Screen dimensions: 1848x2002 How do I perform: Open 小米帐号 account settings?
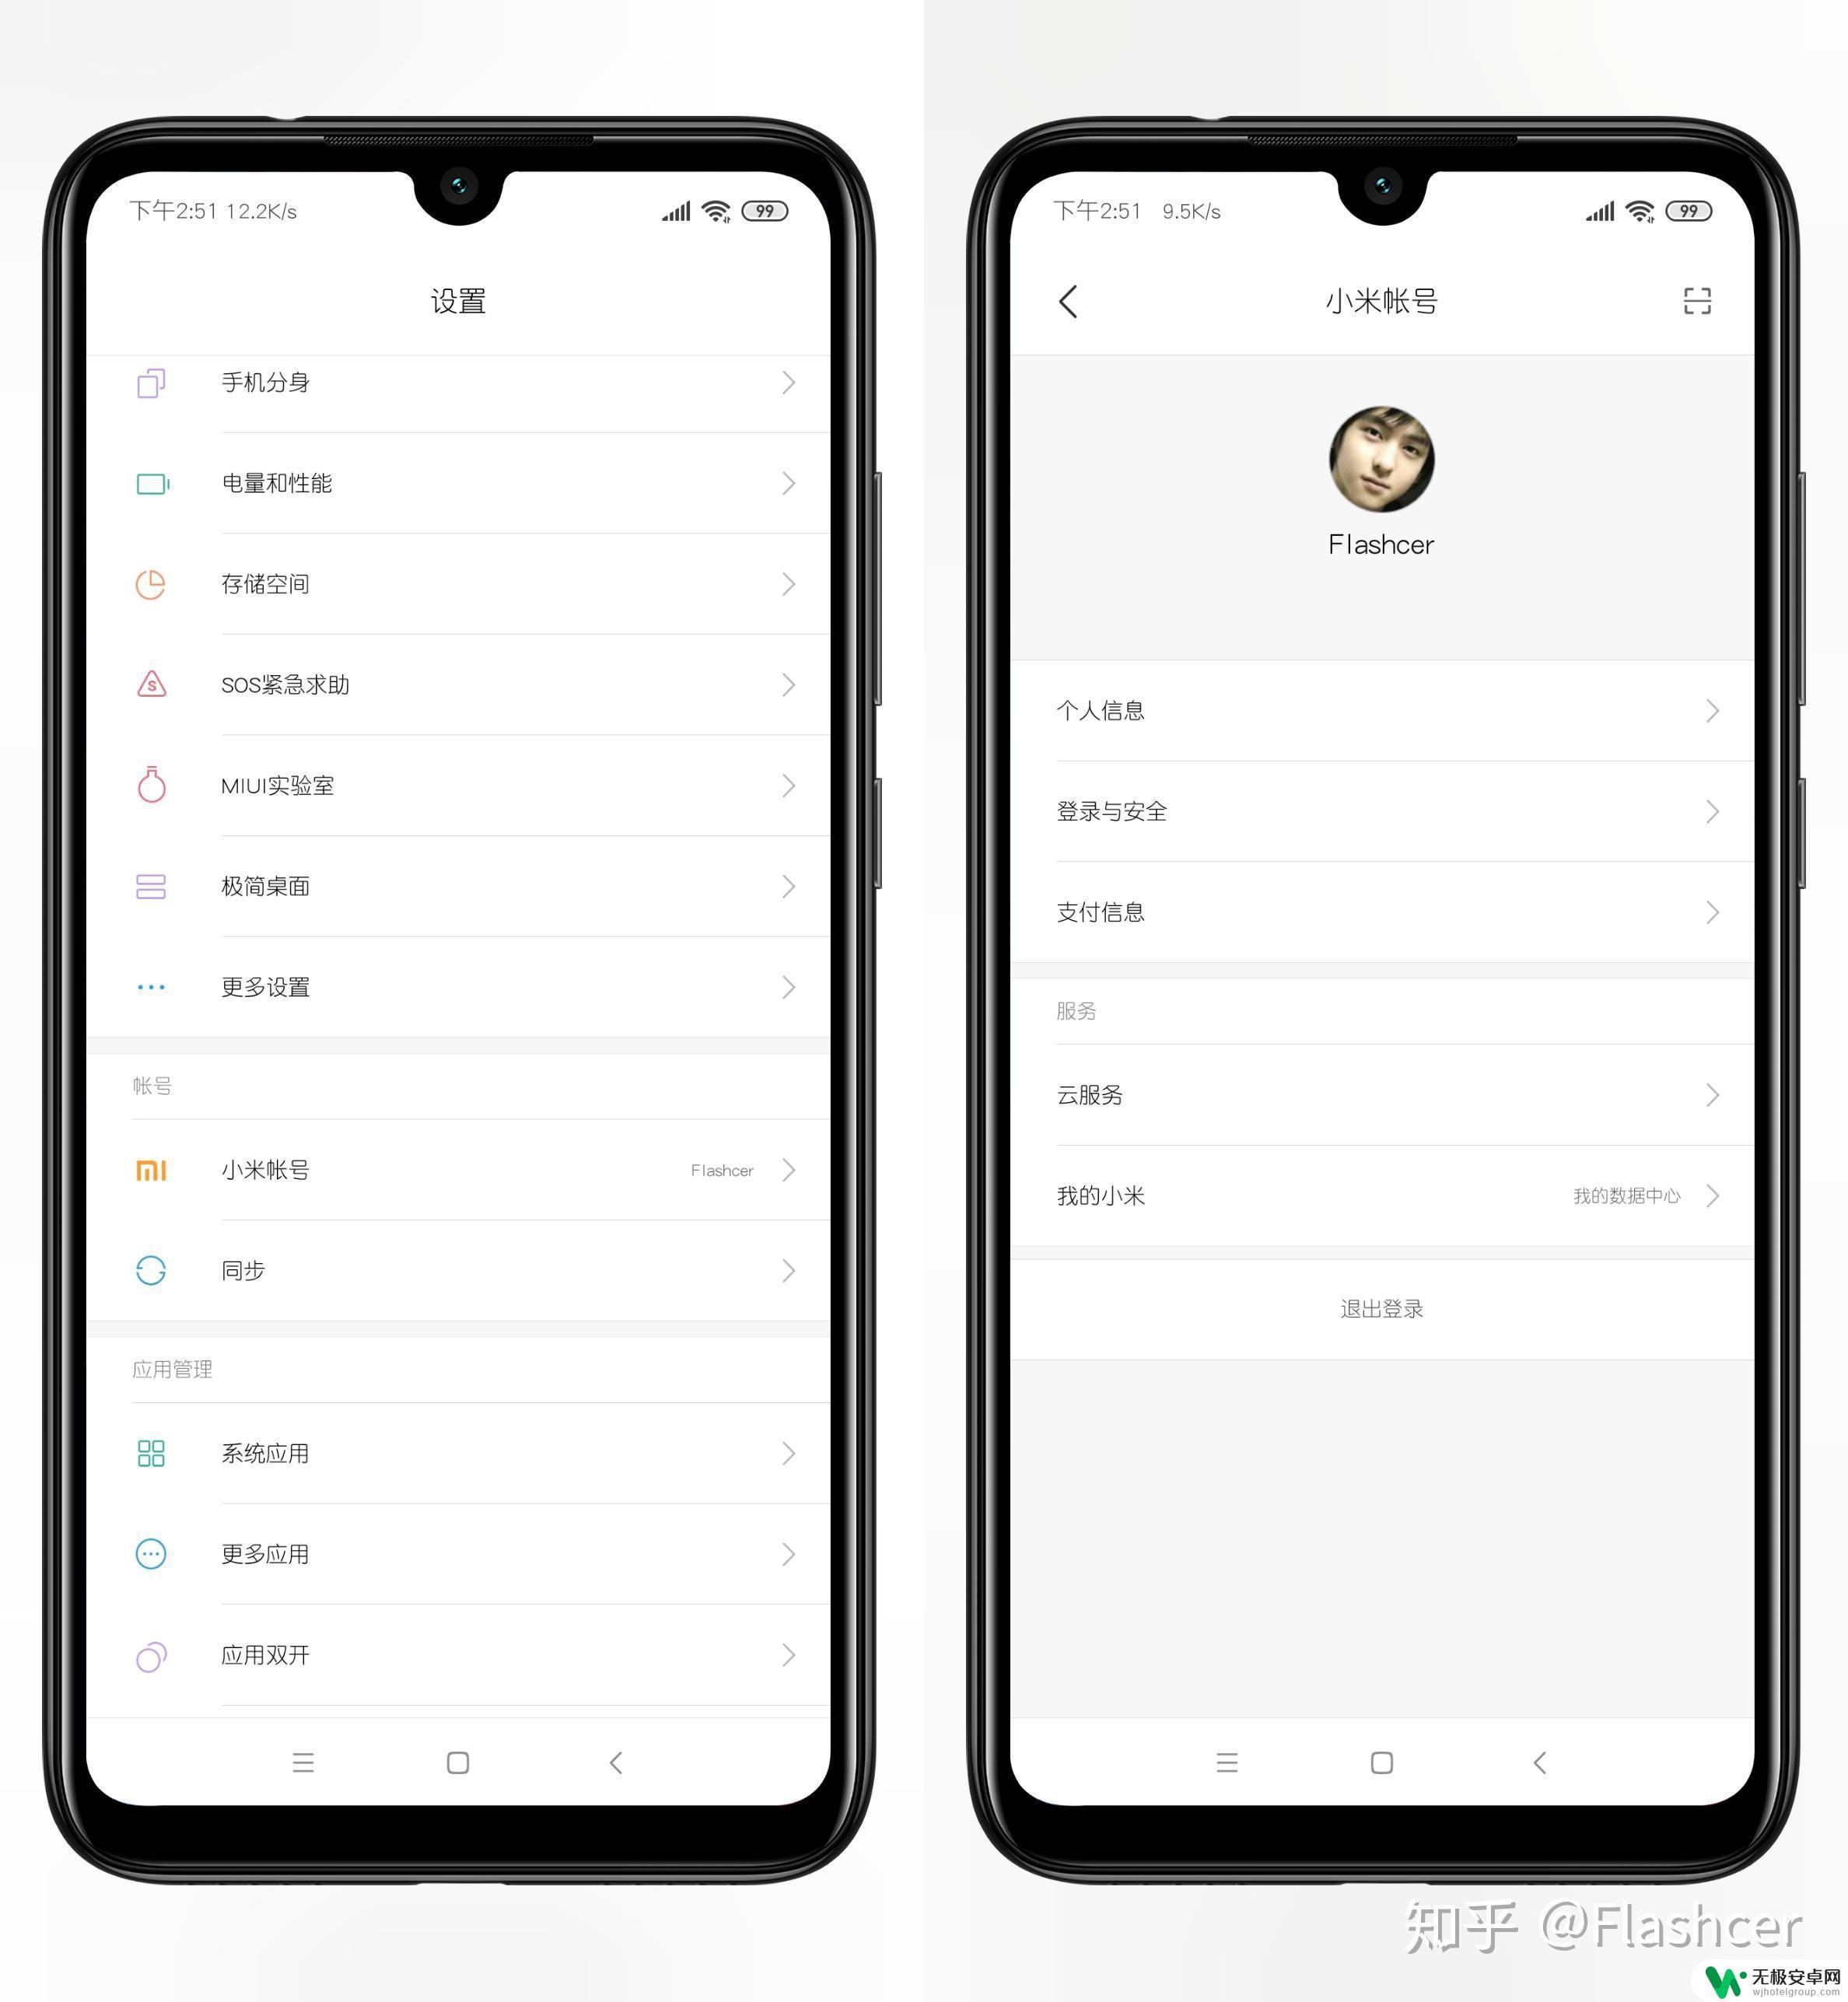point(462,1170)
